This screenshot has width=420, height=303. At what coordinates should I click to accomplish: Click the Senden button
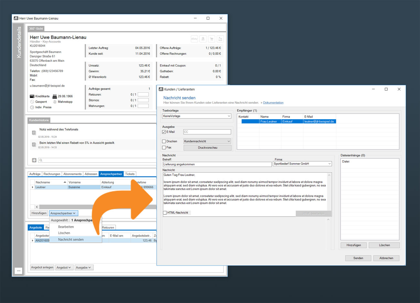tap(358, 258)
